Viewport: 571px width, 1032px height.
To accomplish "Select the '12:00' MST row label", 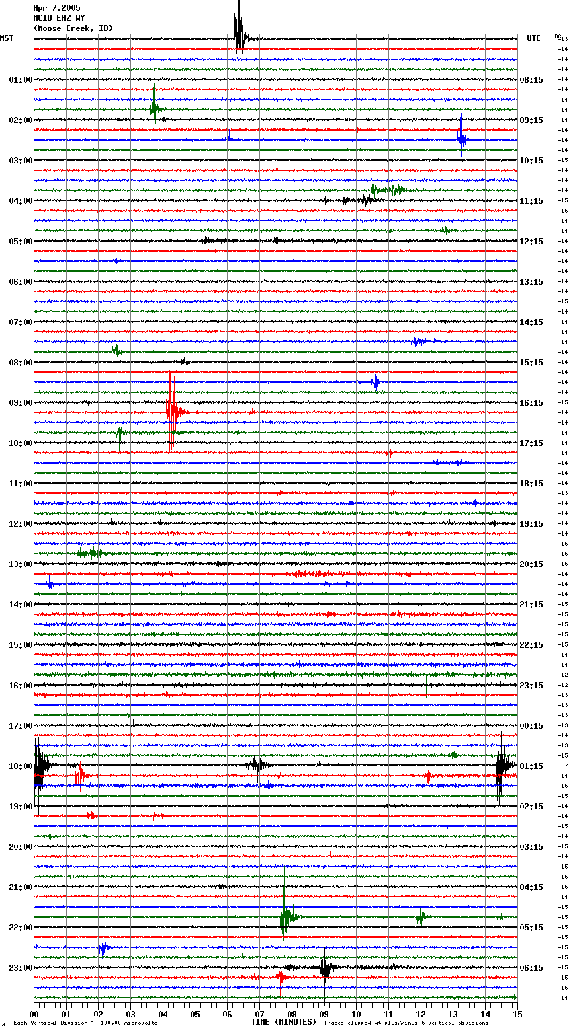I will 21,524.
